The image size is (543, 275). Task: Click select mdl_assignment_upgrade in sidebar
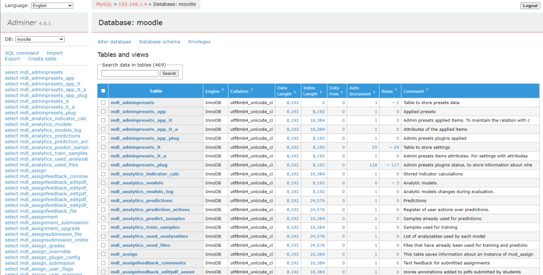pos(42,228)
